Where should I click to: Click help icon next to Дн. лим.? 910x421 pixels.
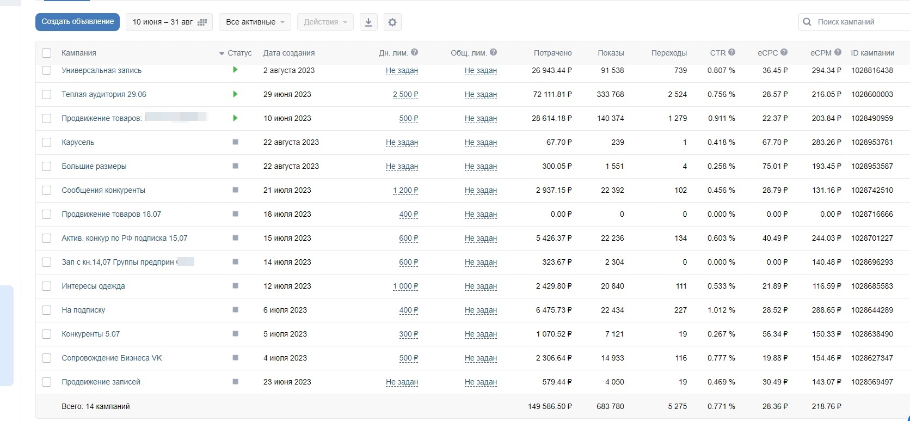coord(414,52)
